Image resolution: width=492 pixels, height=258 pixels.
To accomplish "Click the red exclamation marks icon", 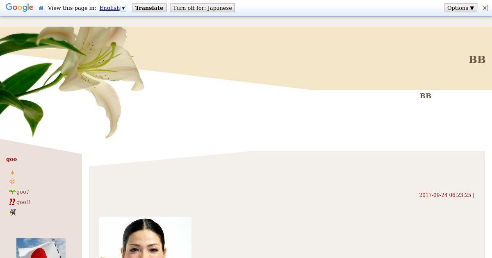I will click(x=12, y=202).
